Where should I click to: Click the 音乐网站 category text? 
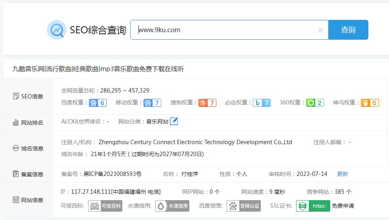pyautogui.click(x=157, y=122)
